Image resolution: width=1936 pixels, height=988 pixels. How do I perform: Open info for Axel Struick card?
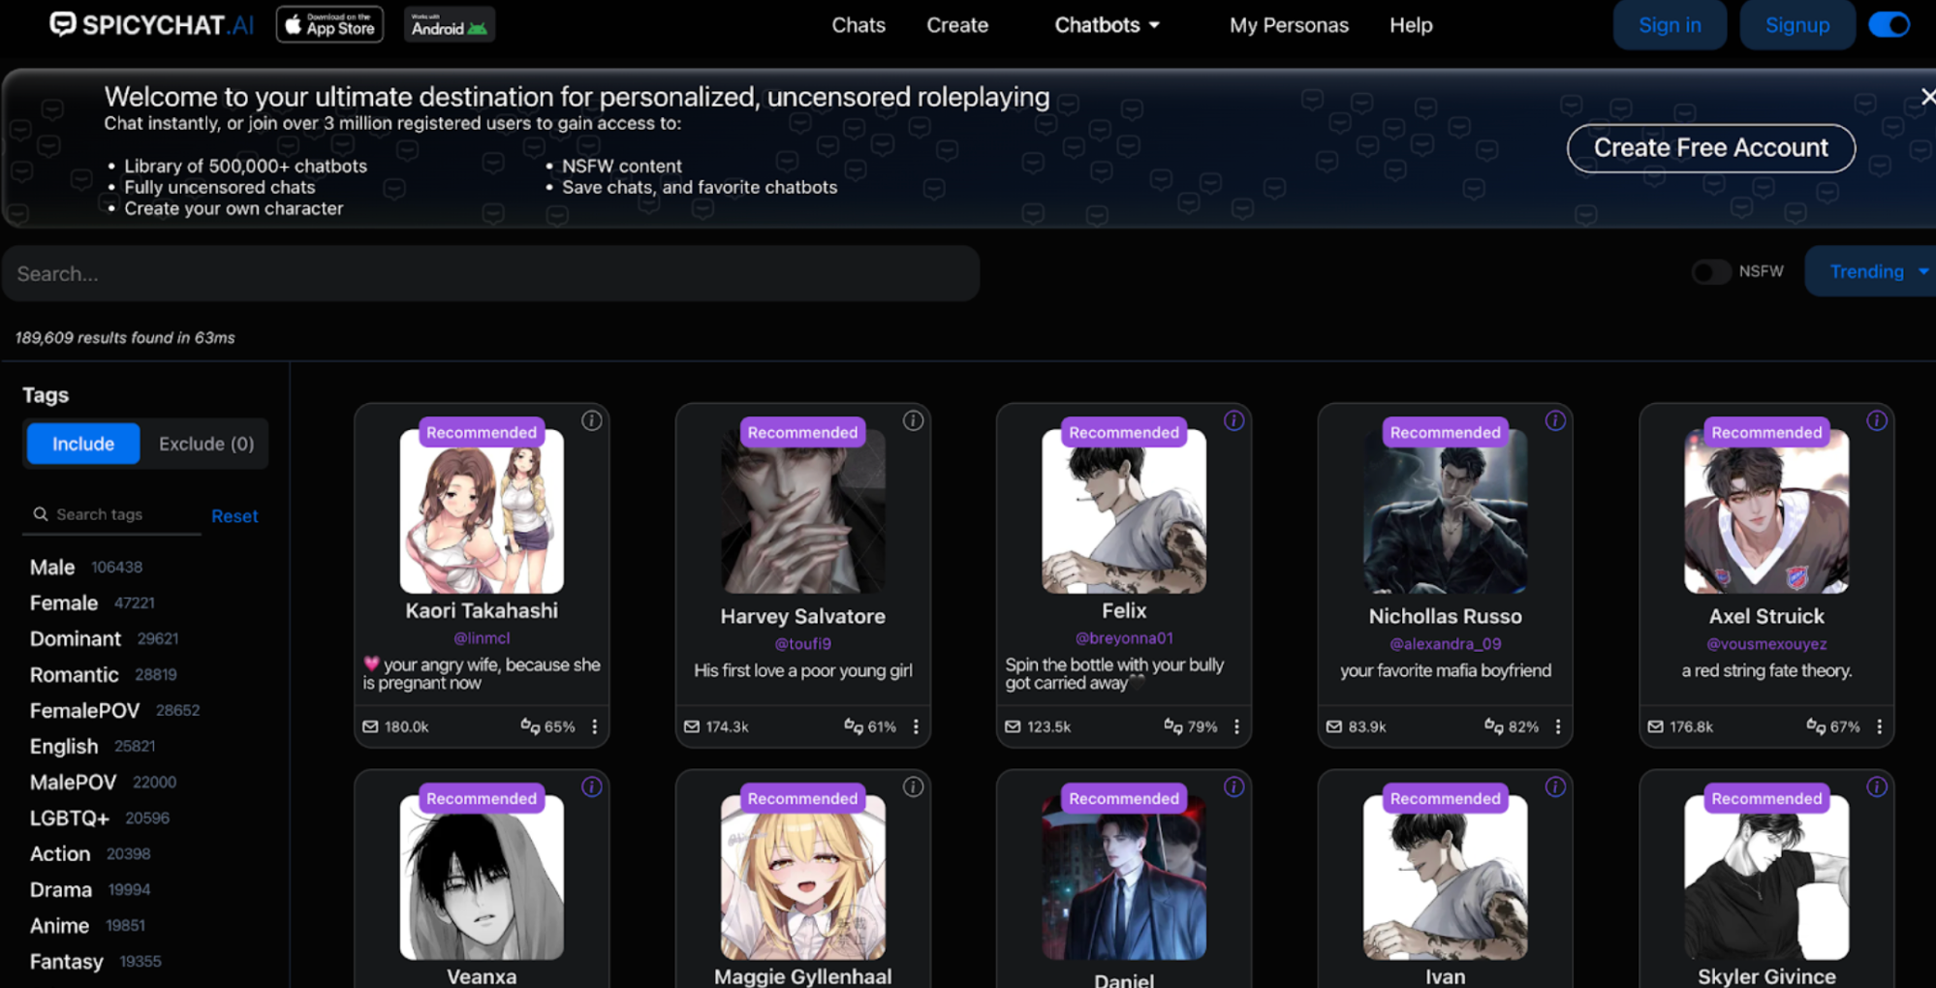pyautogui.click(x=1877, y=420)
